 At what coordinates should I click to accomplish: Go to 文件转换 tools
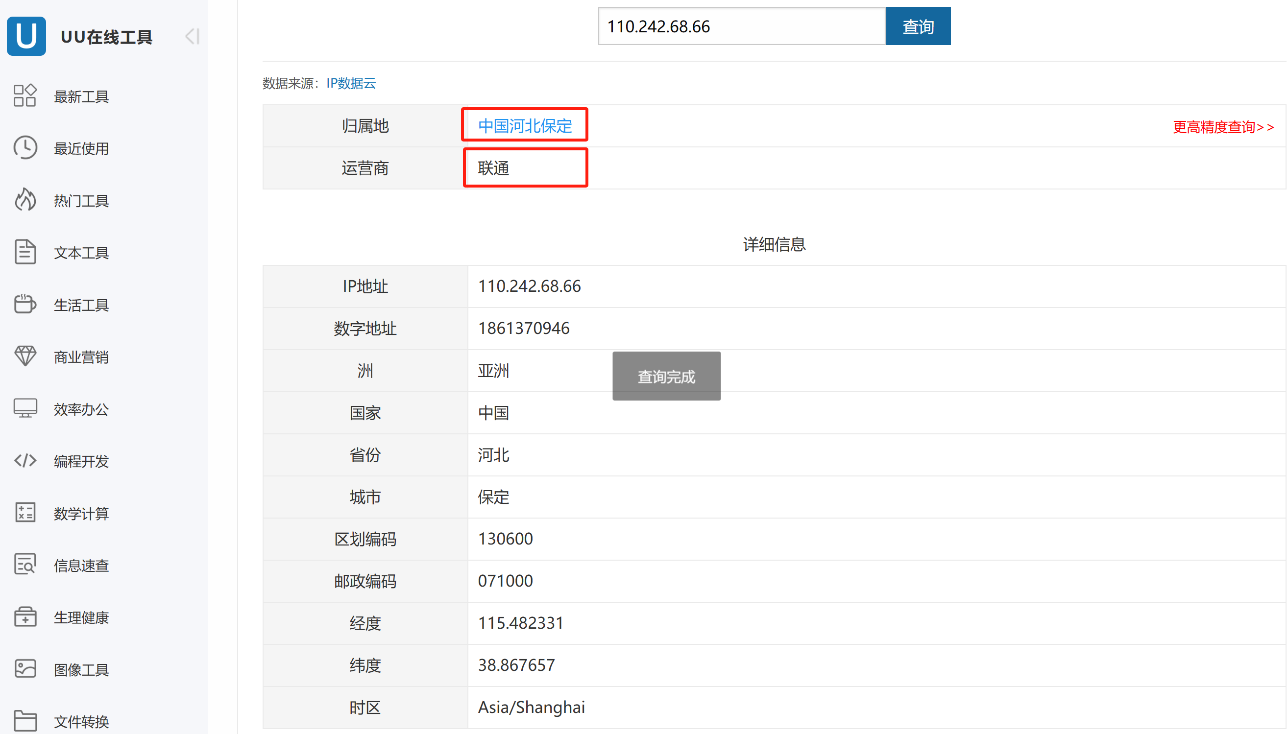pos(81,721)
